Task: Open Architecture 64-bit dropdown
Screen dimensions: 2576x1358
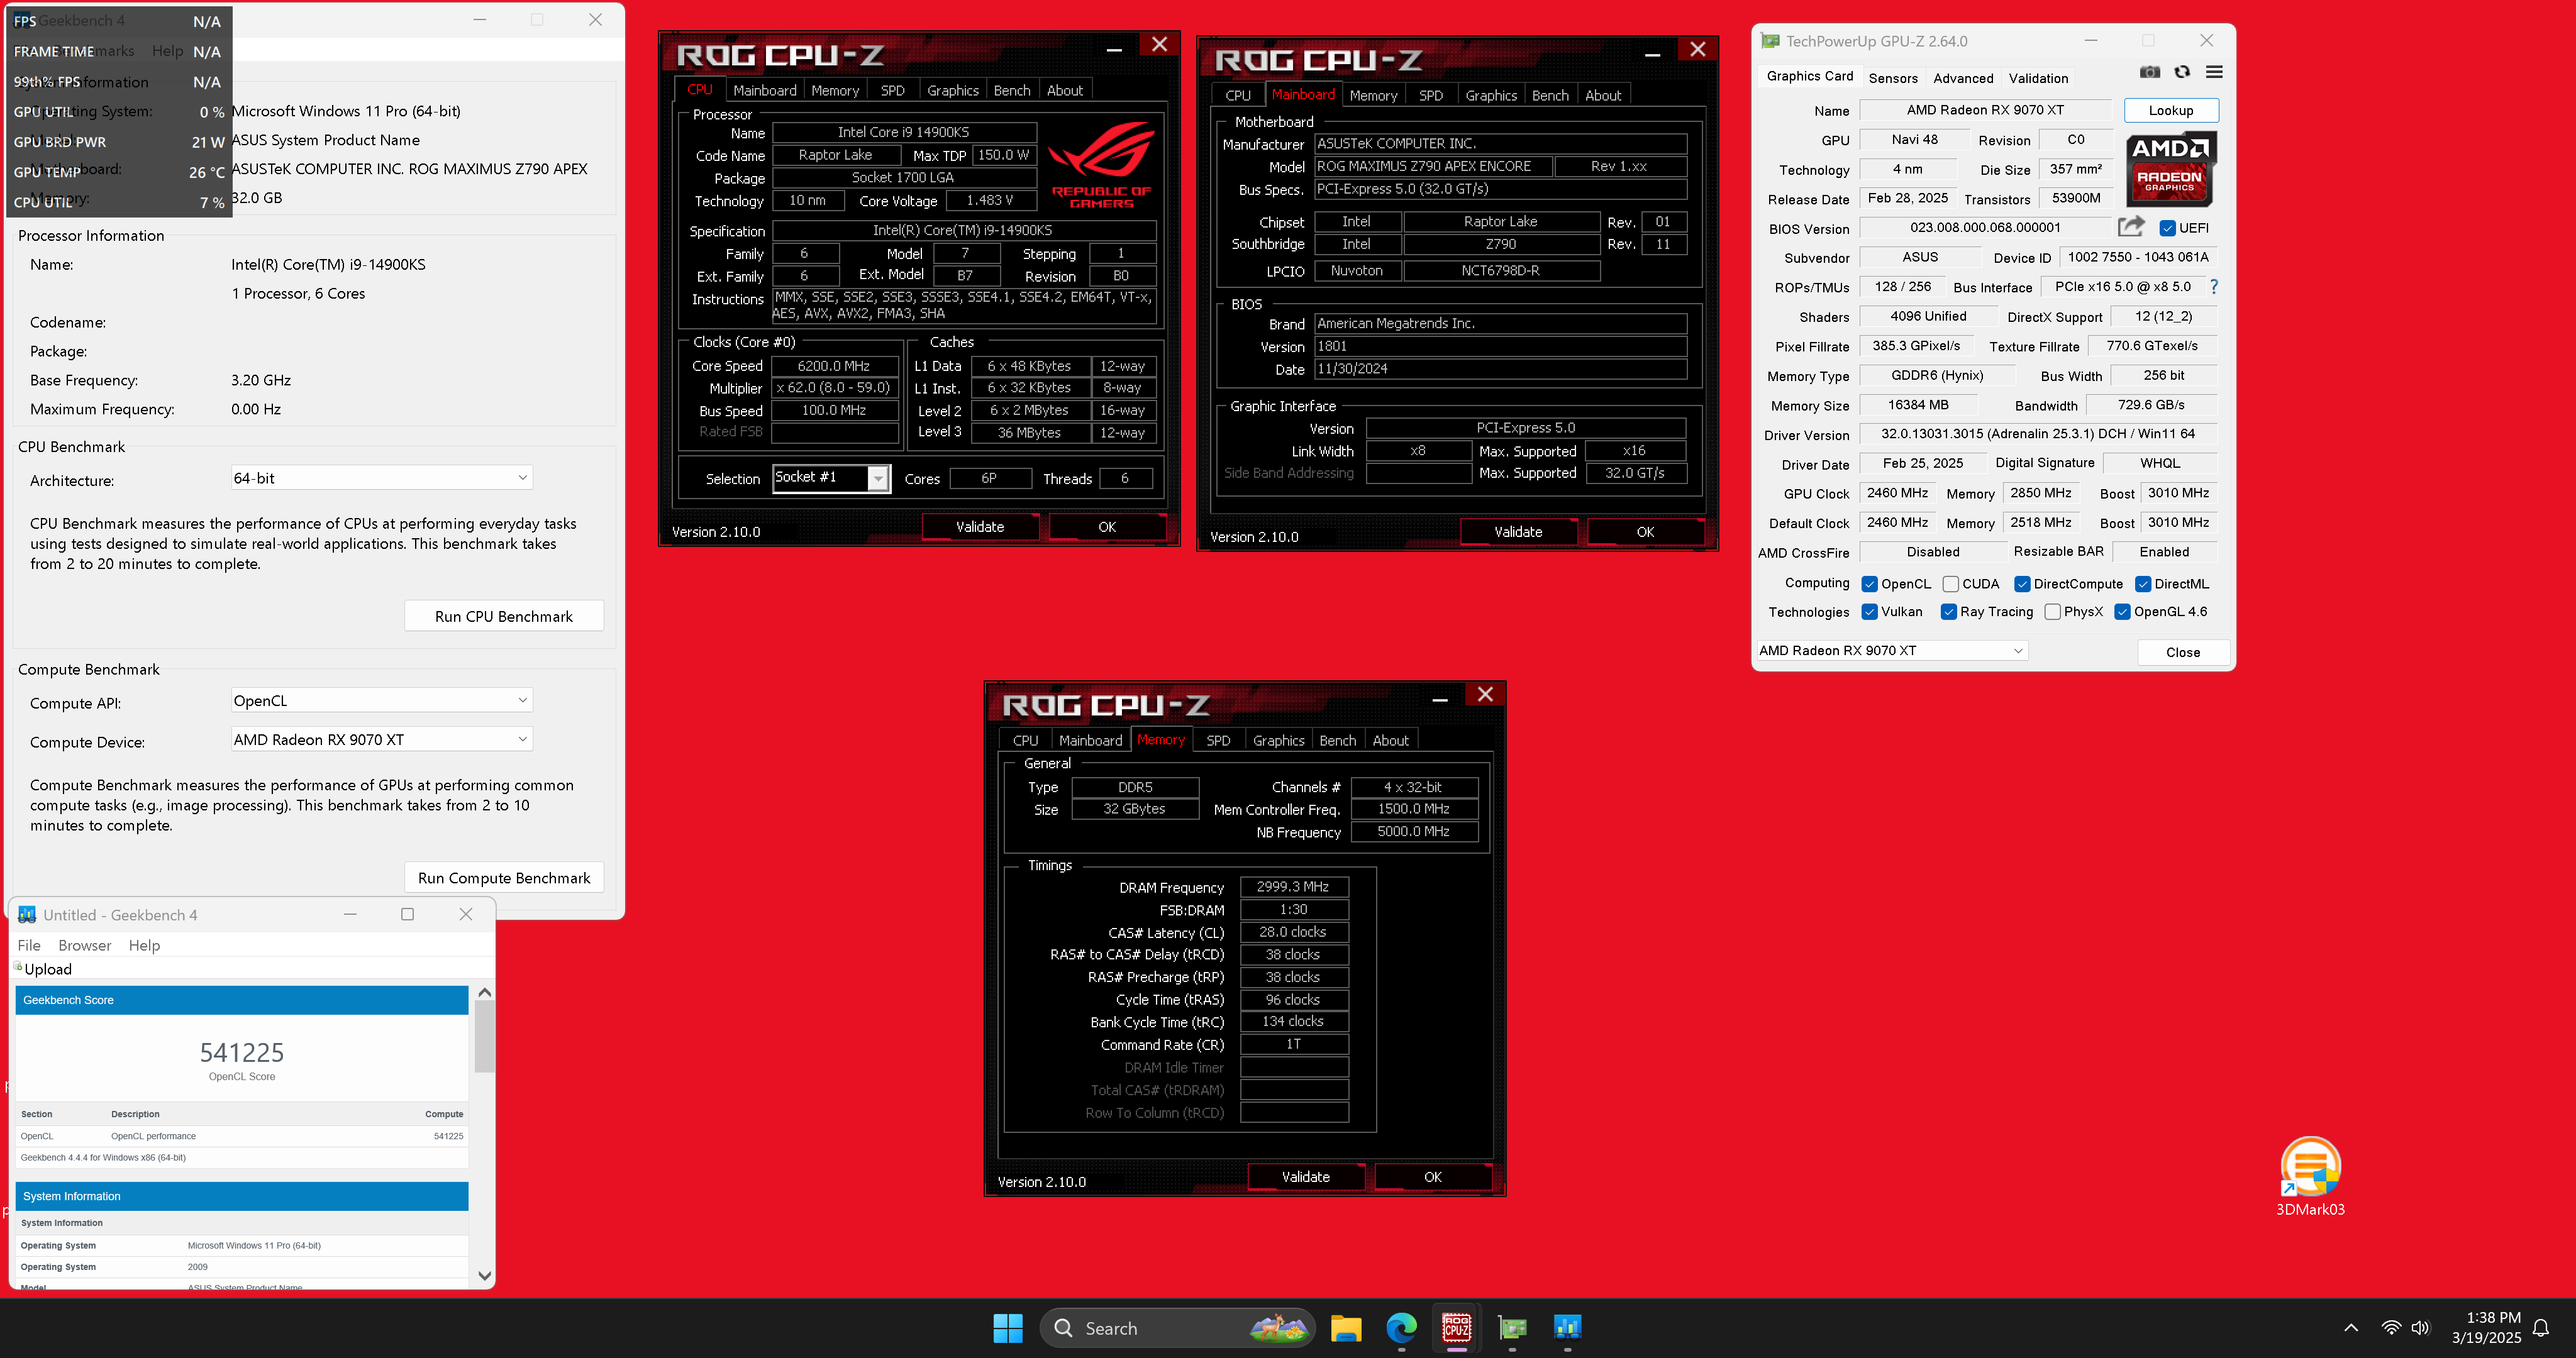Action: coord(381,478)
